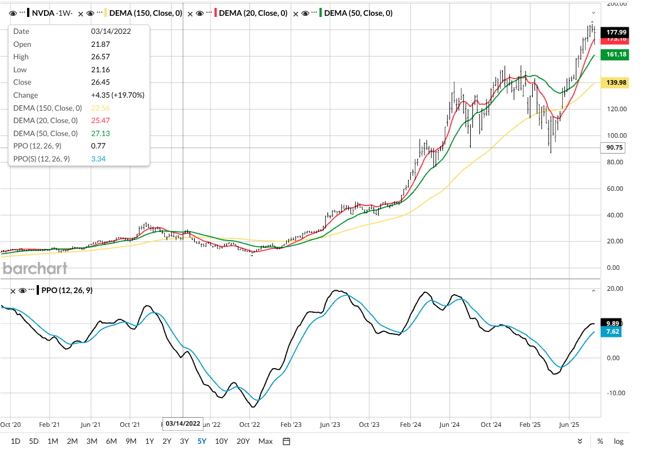The height and width of the screenshot is (450, 666).
Task: Open DEMA 20 options (three dots)
Action: (209, 13)
